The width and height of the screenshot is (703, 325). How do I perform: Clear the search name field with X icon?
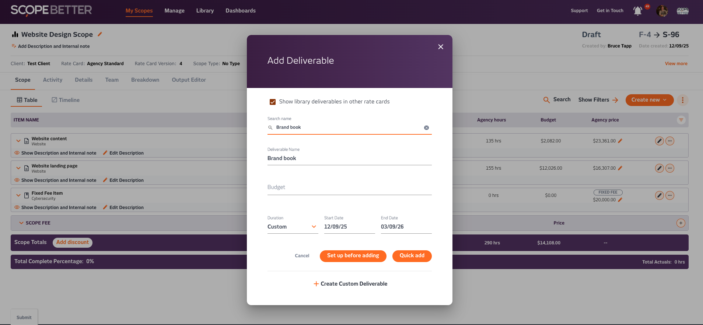coord(426,128)
